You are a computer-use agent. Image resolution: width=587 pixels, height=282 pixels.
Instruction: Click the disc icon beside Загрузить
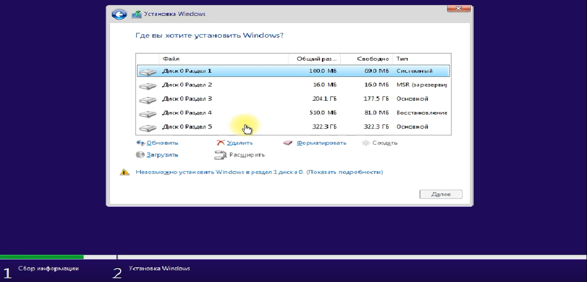(140, 155)
